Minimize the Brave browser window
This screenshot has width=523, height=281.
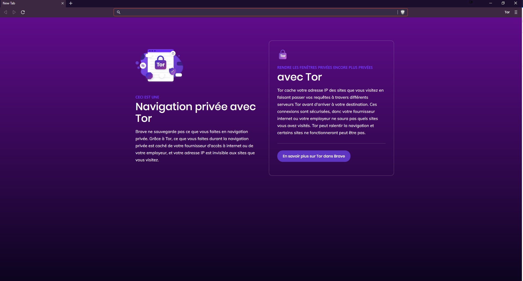(x=491, y=3)
